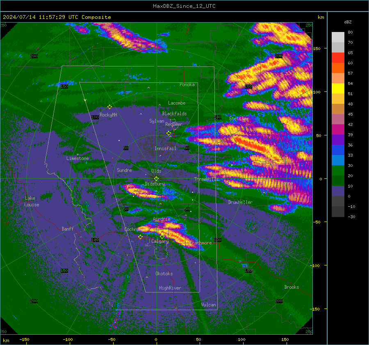Click the Limestone label
The width and height of the screenshot is (369, 345).
click(x=77, y=158)
